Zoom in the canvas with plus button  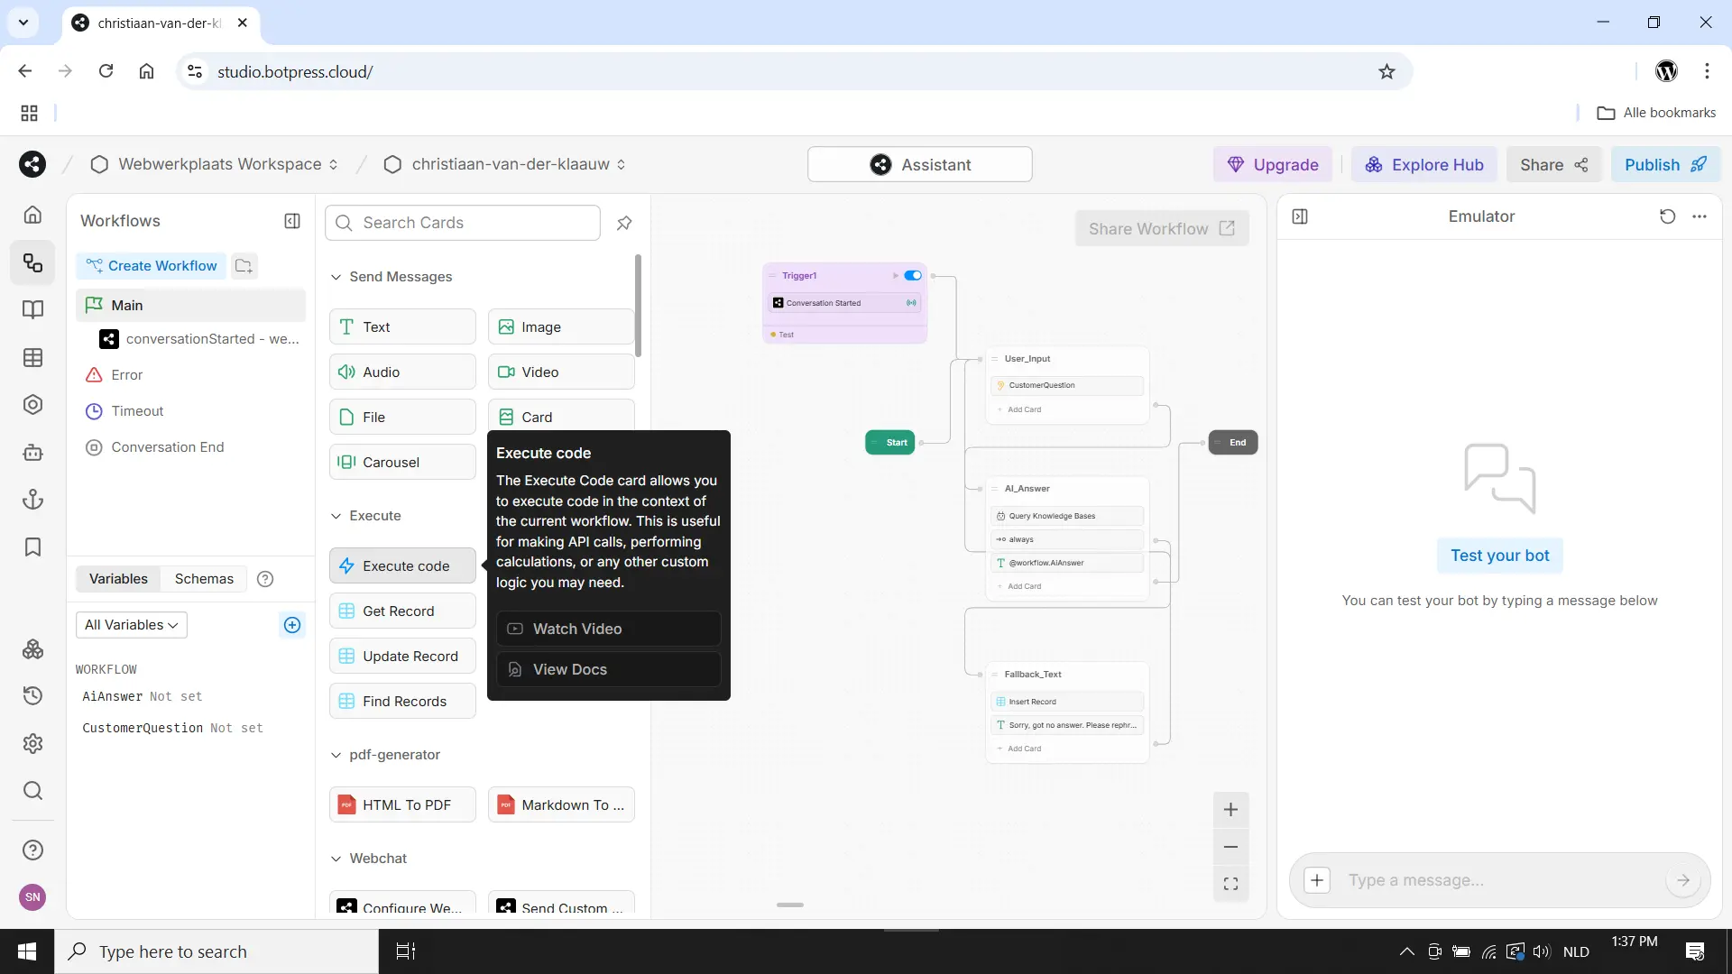pos(1230,810)
